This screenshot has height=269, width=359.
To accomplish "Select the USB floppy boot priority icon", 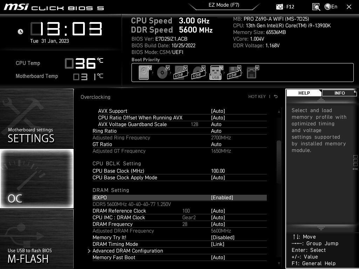I will 234,73.
